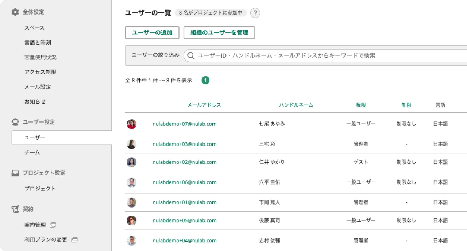The width and height of the screenshot is (467, 251).
Task: Click the 組織のユーザーを管理 button
Action: tap(219, 32)
